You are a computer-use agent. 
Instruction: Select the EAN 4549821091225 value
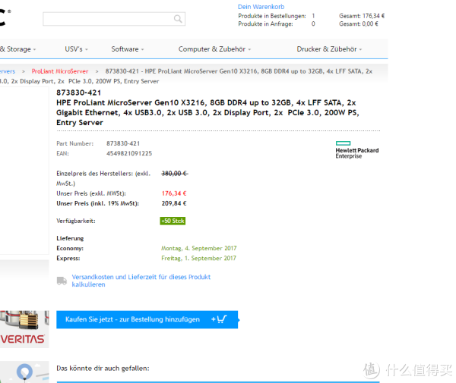click(x=129, y=153)
